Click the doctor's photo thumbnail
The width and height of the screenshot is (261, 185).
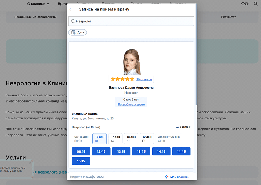[132, 62]
